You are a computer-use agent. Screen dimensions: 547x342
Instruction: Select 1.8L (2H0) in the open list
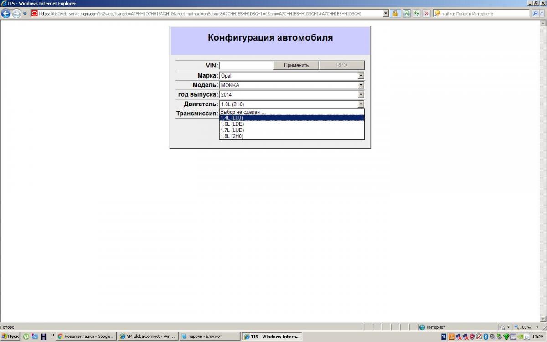(292, 136)
